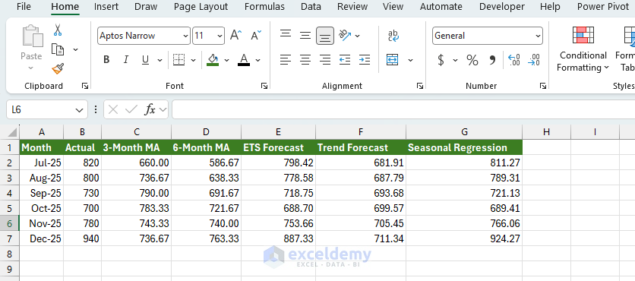
Task: Center the text horizontally
Action: (x=305, y=60)
